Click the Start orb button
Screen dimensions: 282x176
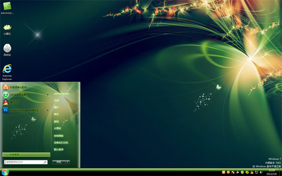click(5, 173)
